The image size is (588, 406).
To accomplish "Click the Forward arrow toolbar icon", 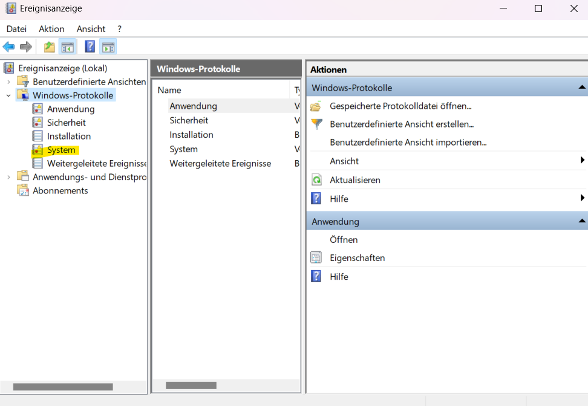I will pos(26,47).
